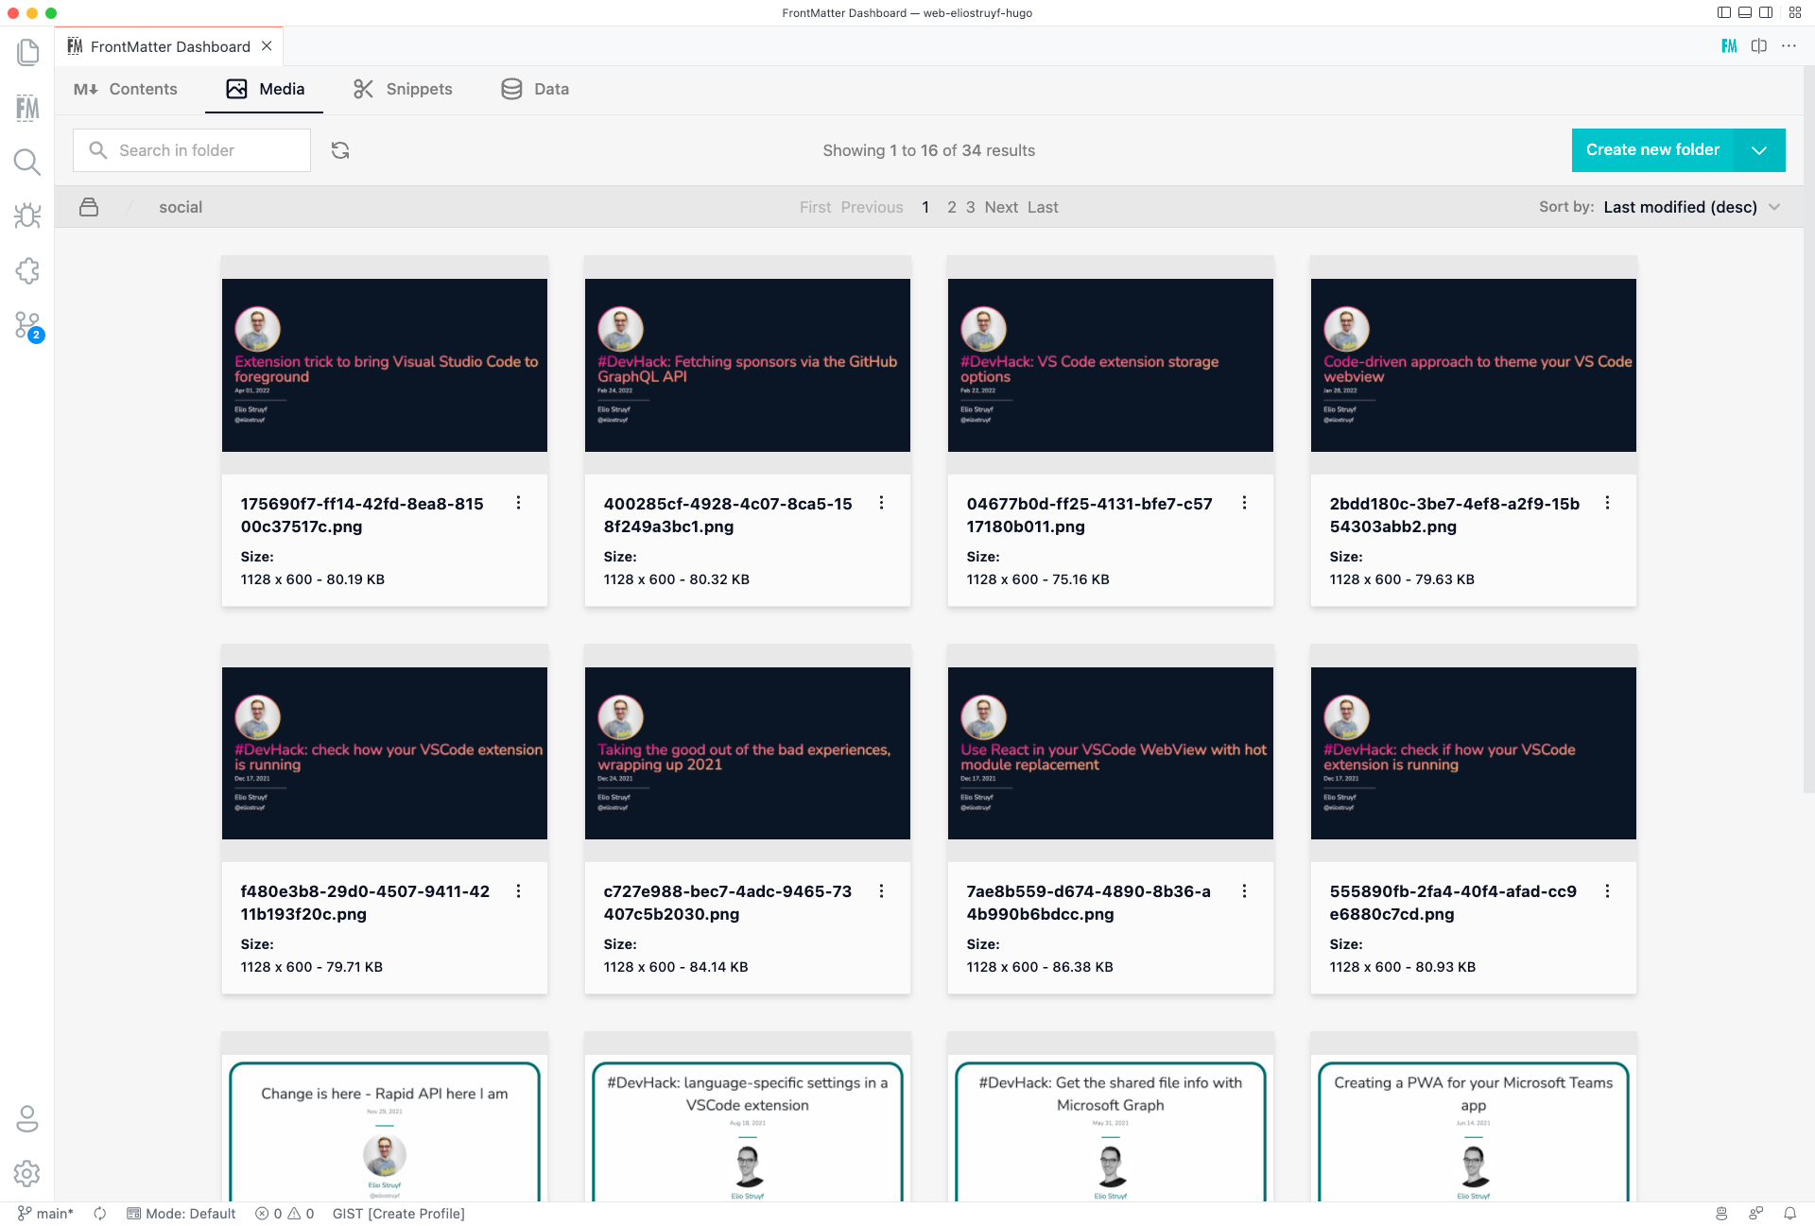Click the Search in folder input field
The width and height of the screenshot is (1815, 1226).
[x=191, y=149]
